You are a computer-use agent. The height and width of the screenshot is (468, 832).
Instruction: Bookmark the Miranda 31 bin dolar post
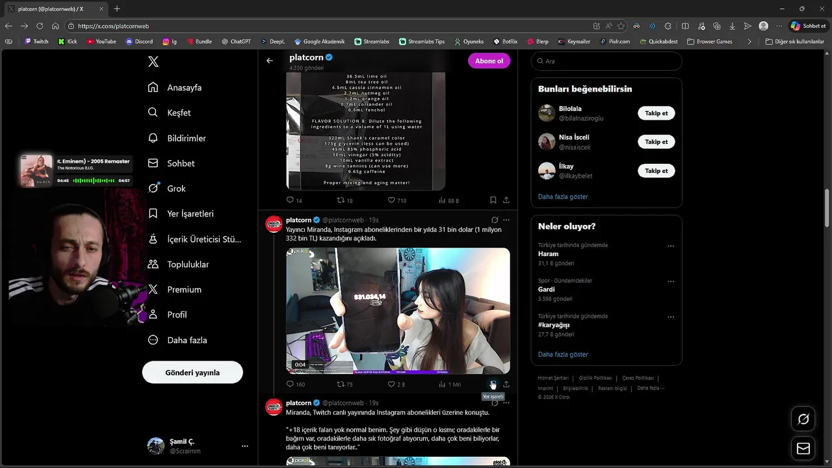tap(493, 384)
